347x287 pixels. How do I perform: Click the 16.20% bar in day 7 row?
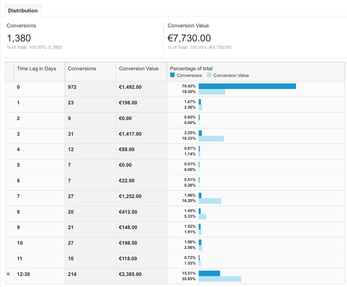[x=210, y=201]
